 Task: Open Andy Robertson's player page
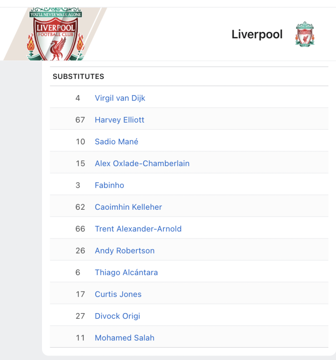coord(125,251)
